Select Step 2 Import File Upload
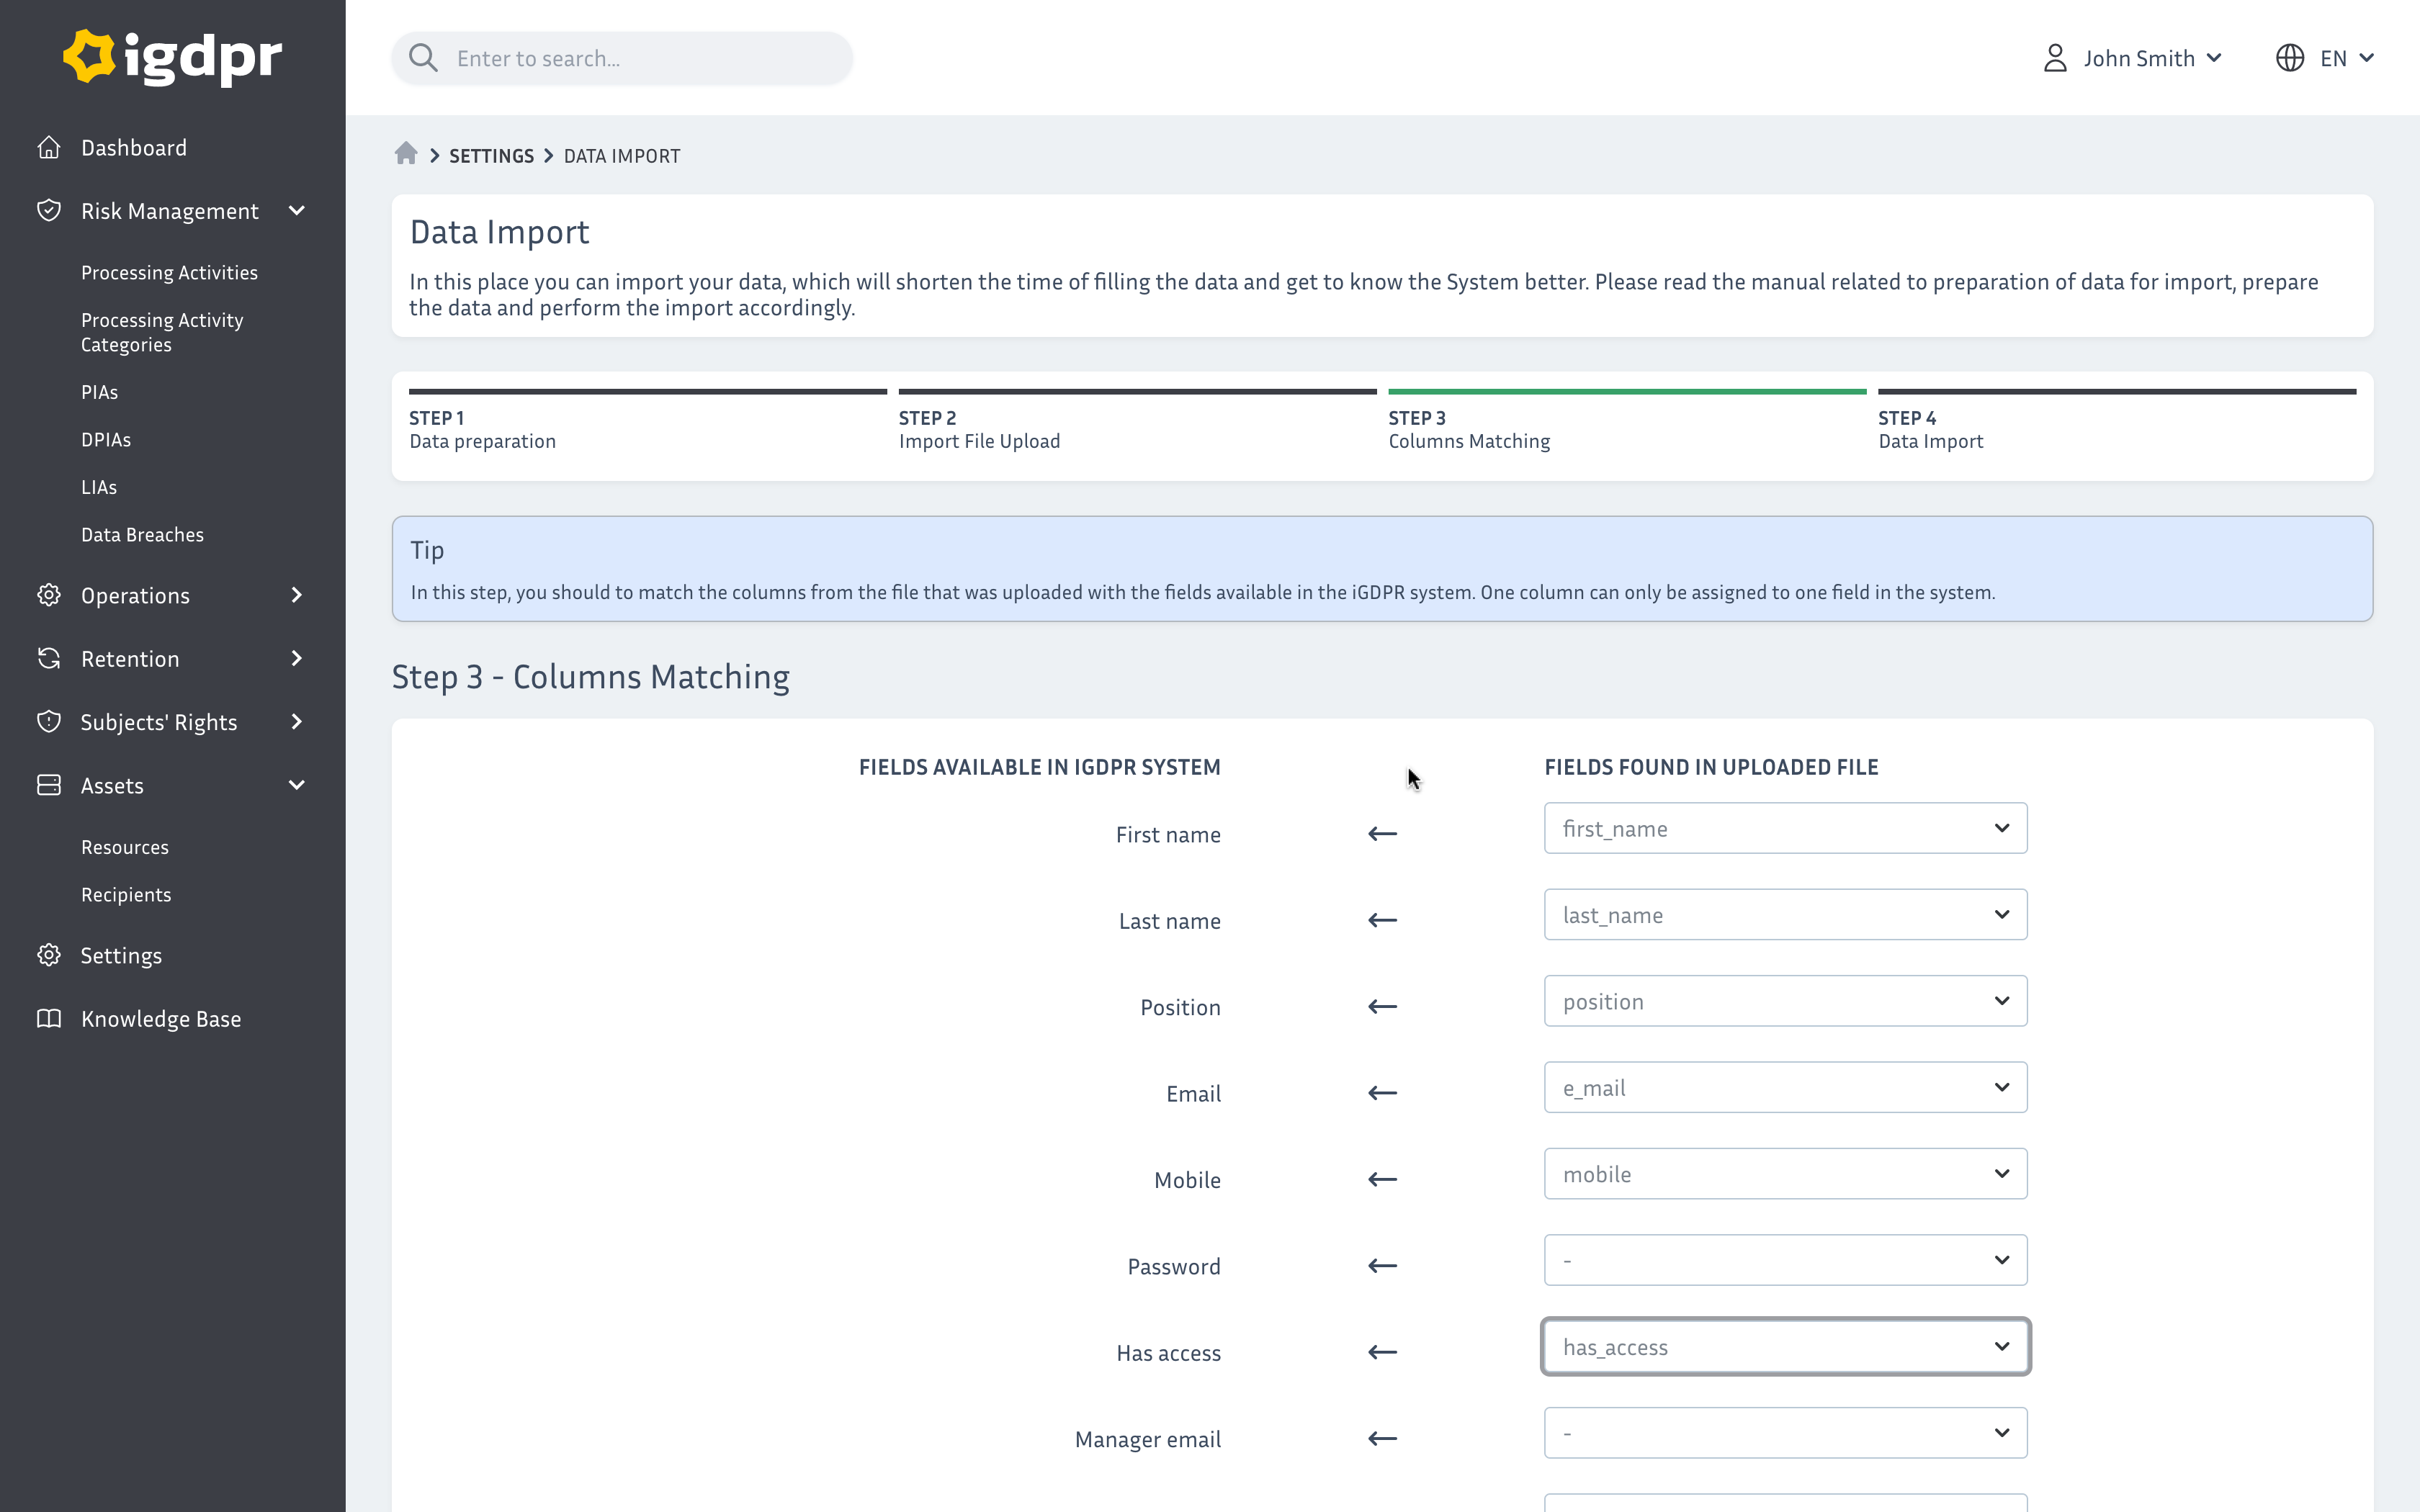The image size is (2420, 1512). 979,430
